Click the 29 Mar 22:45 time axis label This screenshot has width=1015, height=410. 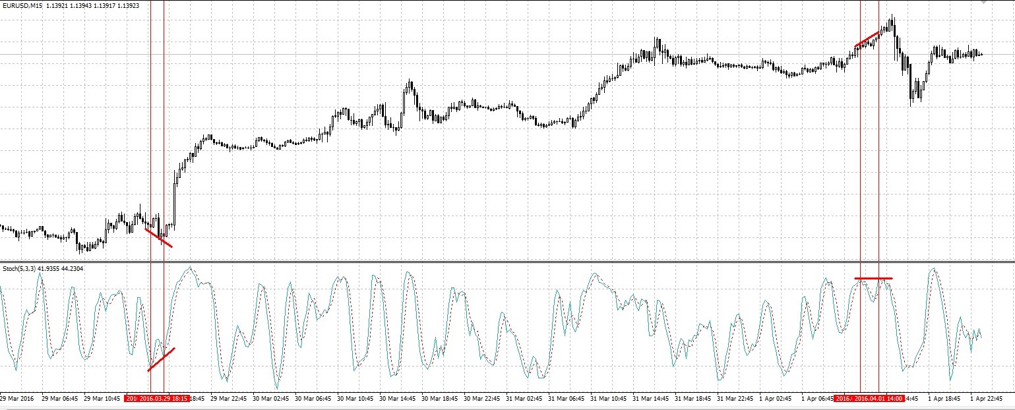pyautogui.click(x=229, y=399)
